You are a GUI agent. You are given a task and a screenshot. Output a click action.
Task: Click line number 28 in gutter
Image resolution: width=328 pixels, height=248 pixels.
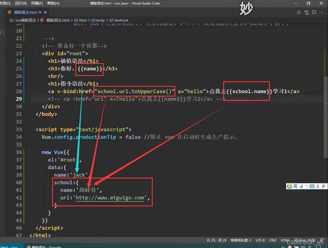19,91
